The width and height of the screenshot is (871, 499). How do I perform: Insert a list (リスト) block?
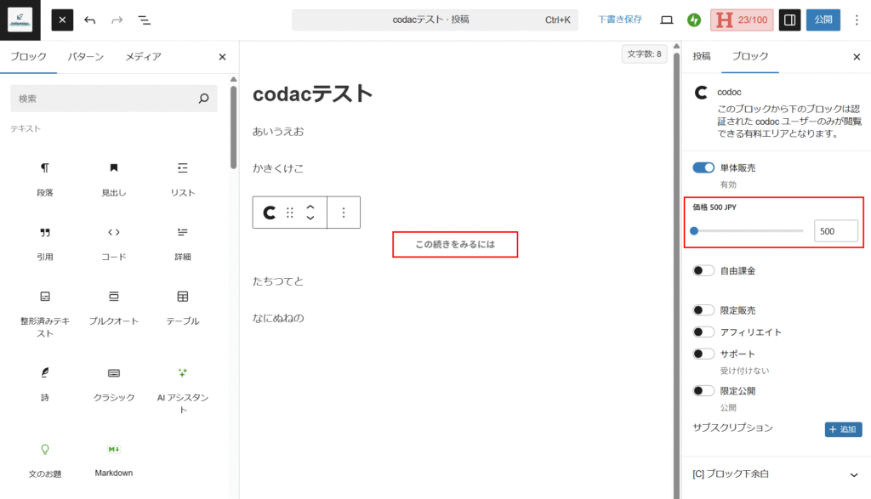click(x=183, y=179)
